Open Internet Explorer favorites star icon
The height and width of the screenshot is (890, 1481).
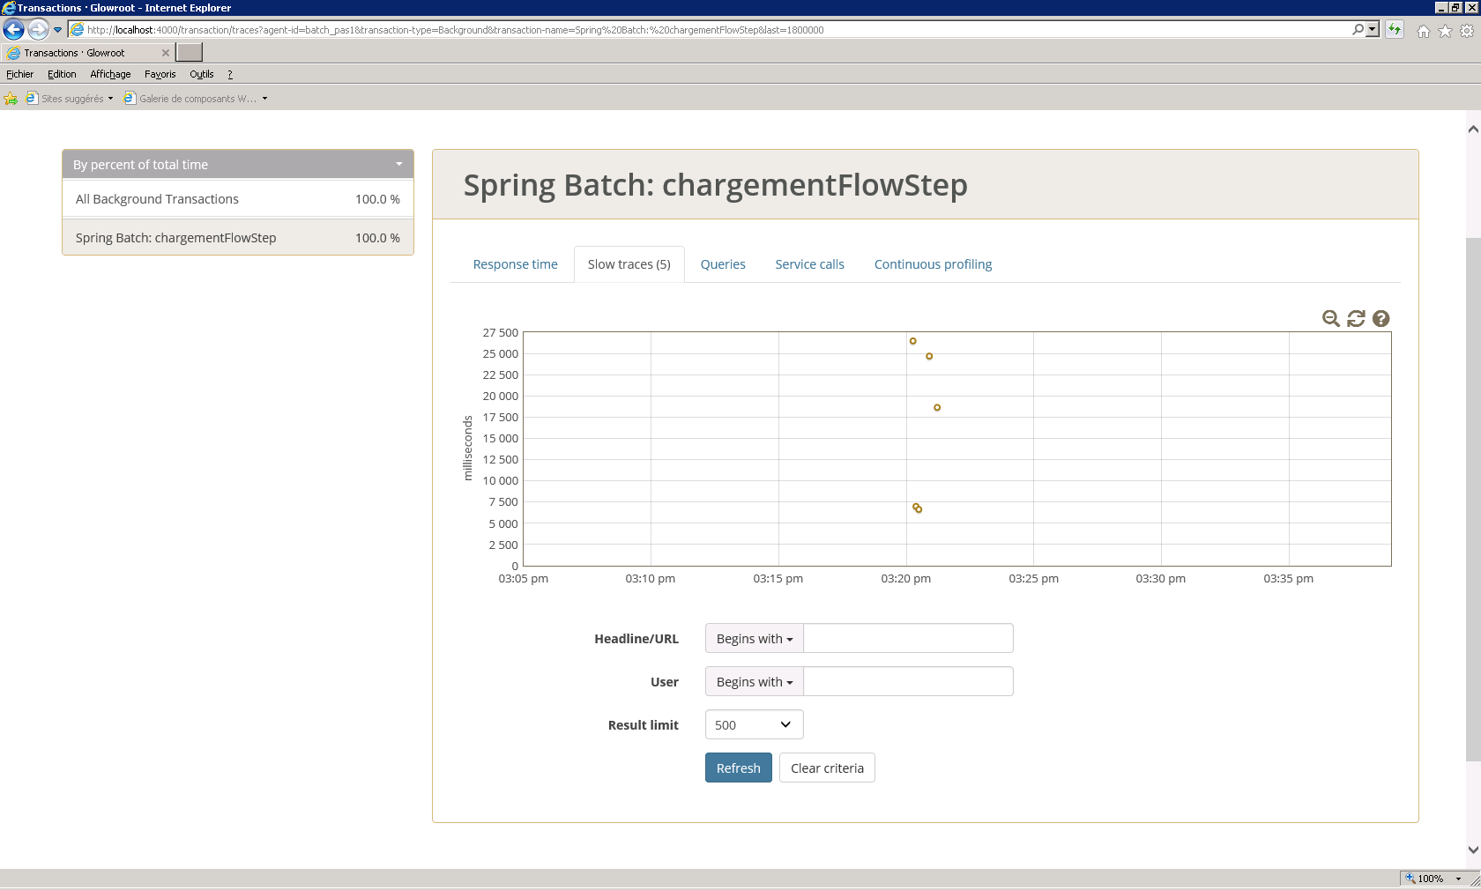[1445, 30]
